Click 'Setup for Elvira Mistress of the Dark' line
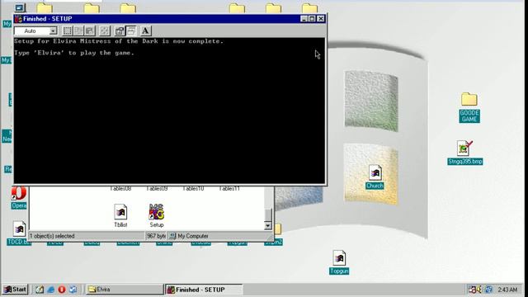Viewport: 528px width, 297px height. click(119, 41)
